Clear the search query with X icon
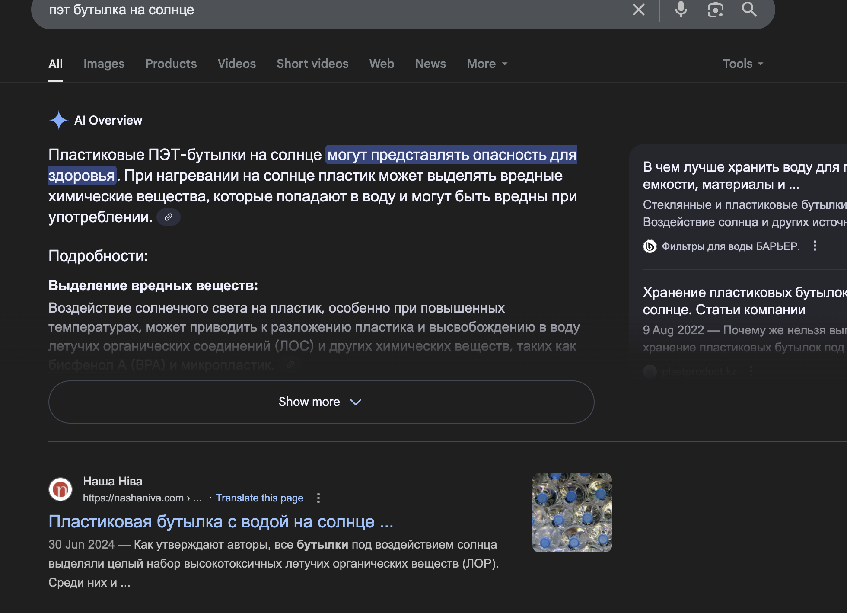This screenshot has width=847, height=613. point(638,10)
